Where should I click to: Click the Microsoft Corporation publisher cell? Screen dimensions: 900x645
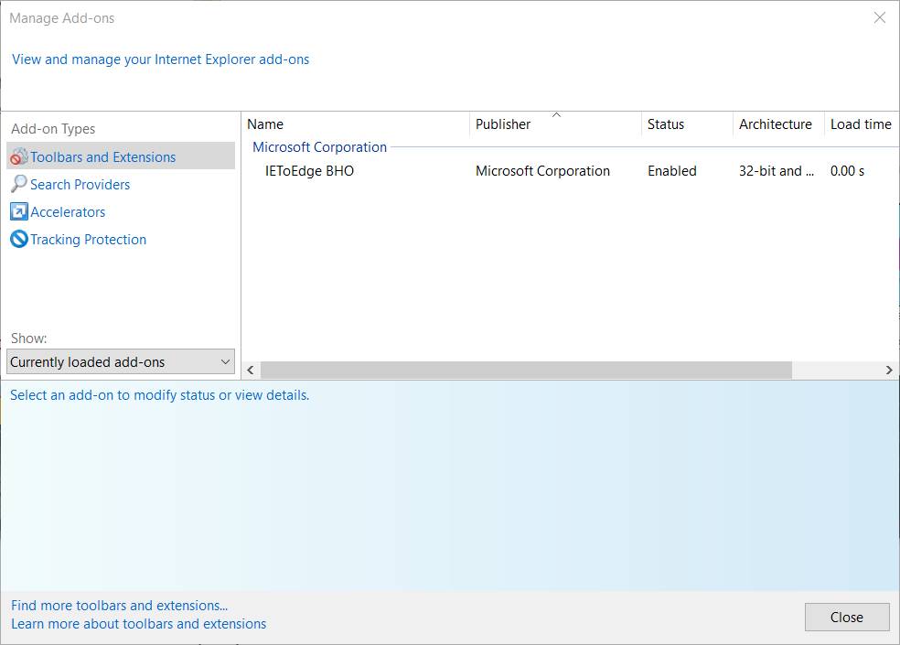542,170
